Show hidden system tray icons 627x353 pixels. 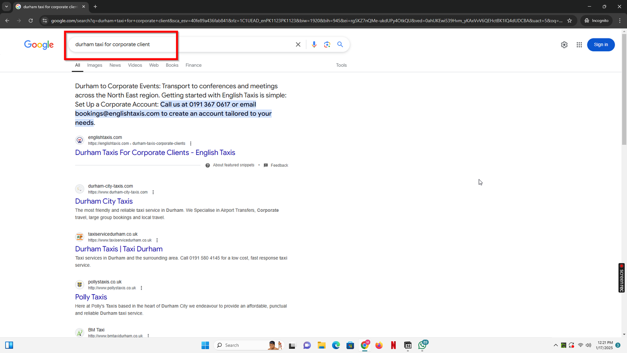point(555,345)
